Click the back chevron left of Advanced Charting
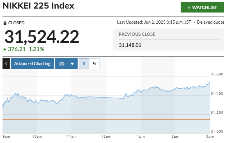Screen dimensions: 225x143 [6, 64]
